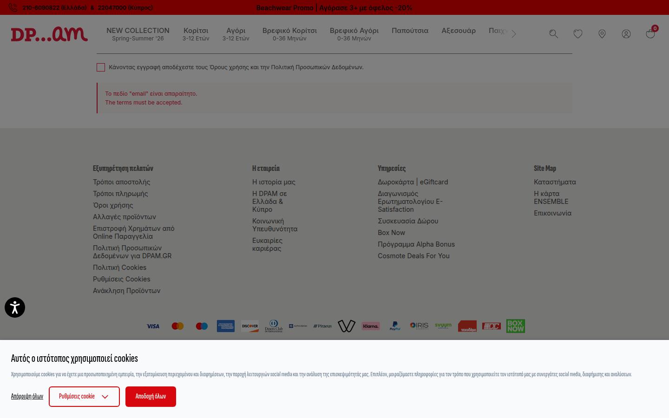The width and height of the screenshot is (669, 418).
Task: Tick the terms acceptance checkbox
Action: coord(101,67)
